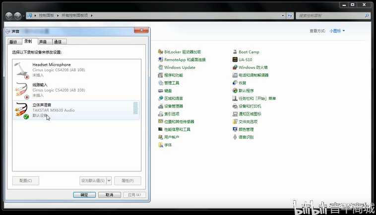The width and height of the screenshot is (376, 215).
Task: Open BitLocker drive encryption icon
Action: [160, 52]
